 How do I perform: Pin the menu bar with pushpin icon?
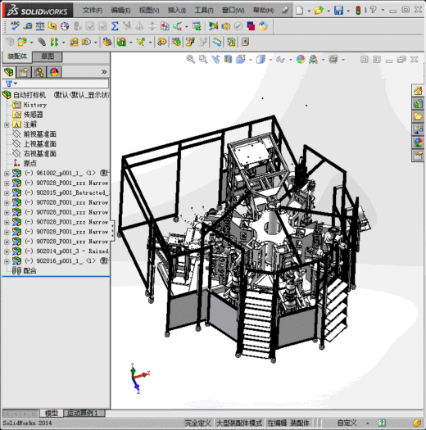pyautogui.click(x=285, y=10)
